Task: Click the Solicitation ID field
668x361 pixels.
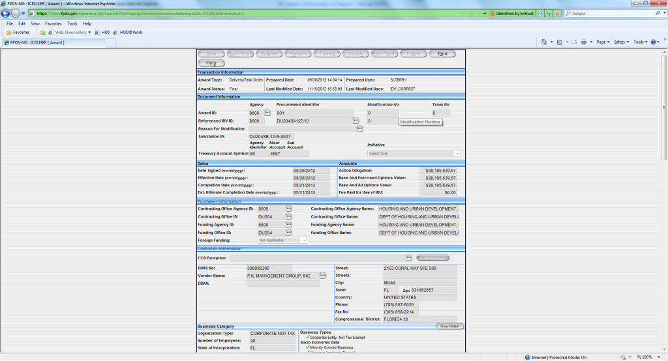Action: coord(271,137)
